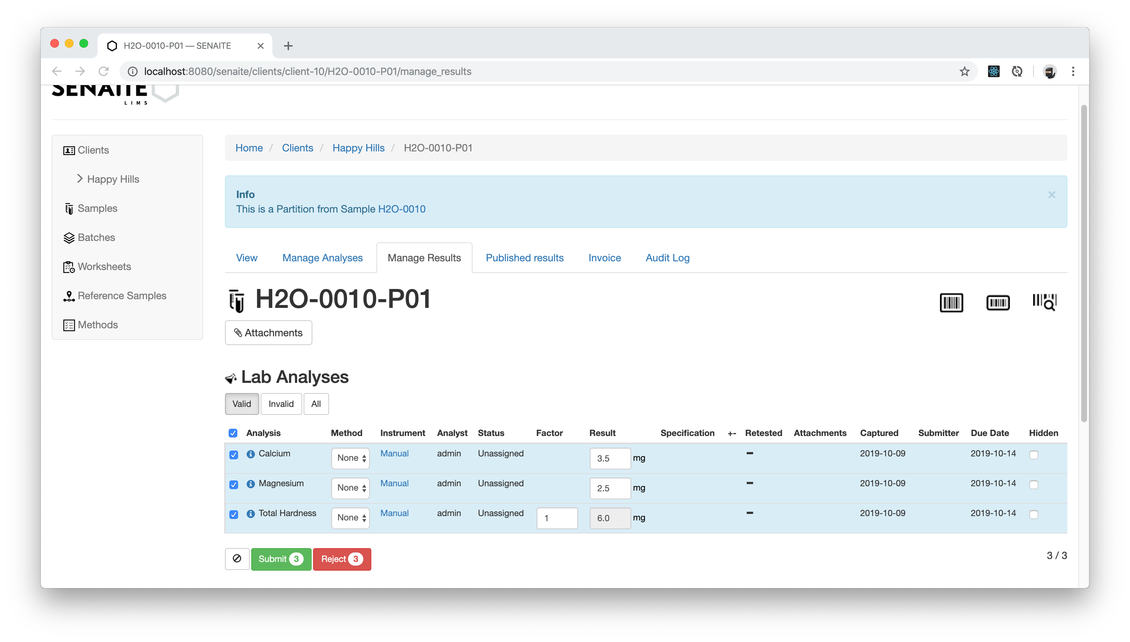Click the Clients icon in the sidebar
This screenshot has height=642, width=1130.
pos(68,151)
